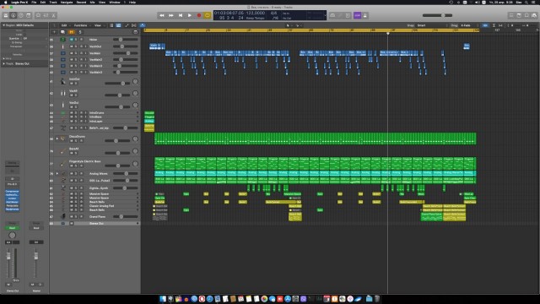Mute the Analog Waves track
This screenshot has width=540, height=304.
click(72, 174)
